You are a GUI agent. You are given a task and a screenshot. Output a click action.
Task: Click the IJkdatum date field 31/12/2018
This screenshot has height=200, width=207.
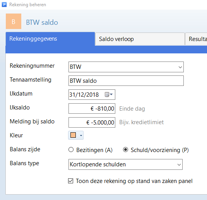coord(92,94)
